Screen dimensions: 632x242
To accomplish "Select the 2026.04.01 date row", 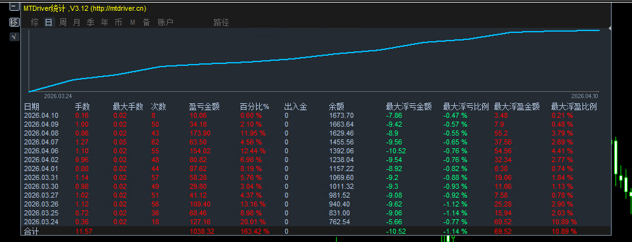I will (41, 169).
